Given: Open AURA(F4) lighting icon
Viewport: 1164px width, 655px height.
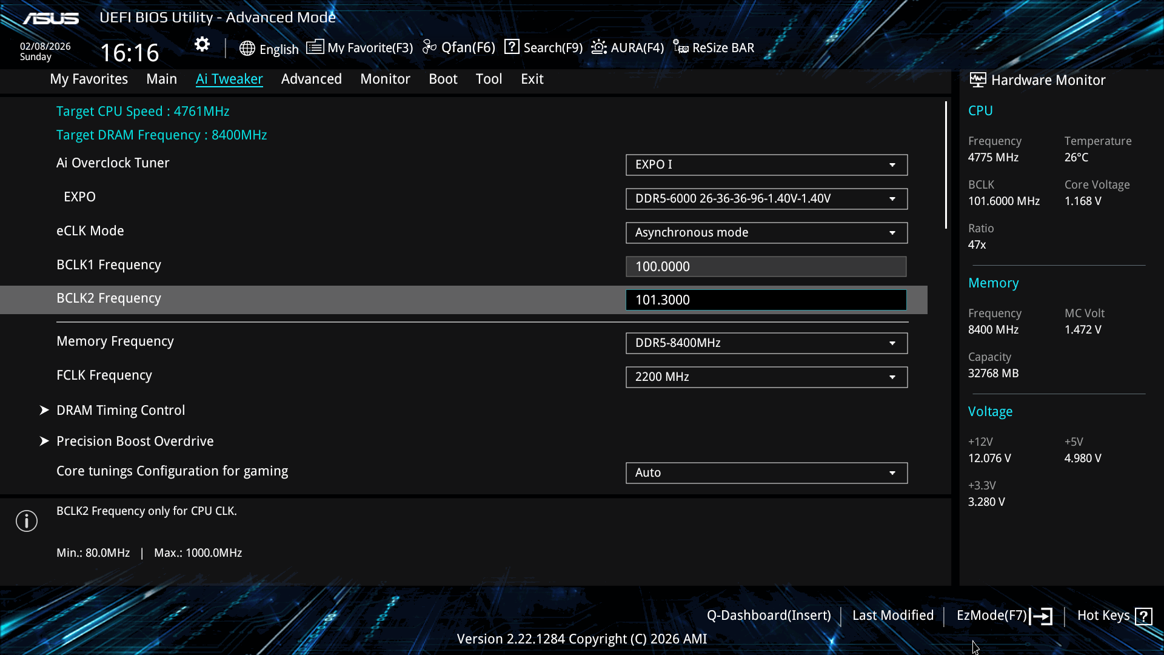Looking at the screenshot, I should click(x=599, y=47).
